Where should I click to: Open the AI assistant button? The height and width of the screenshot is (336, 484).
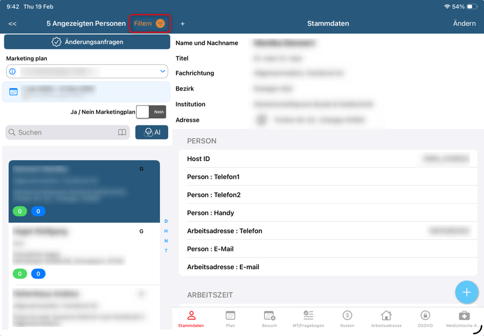coord(152,132)
